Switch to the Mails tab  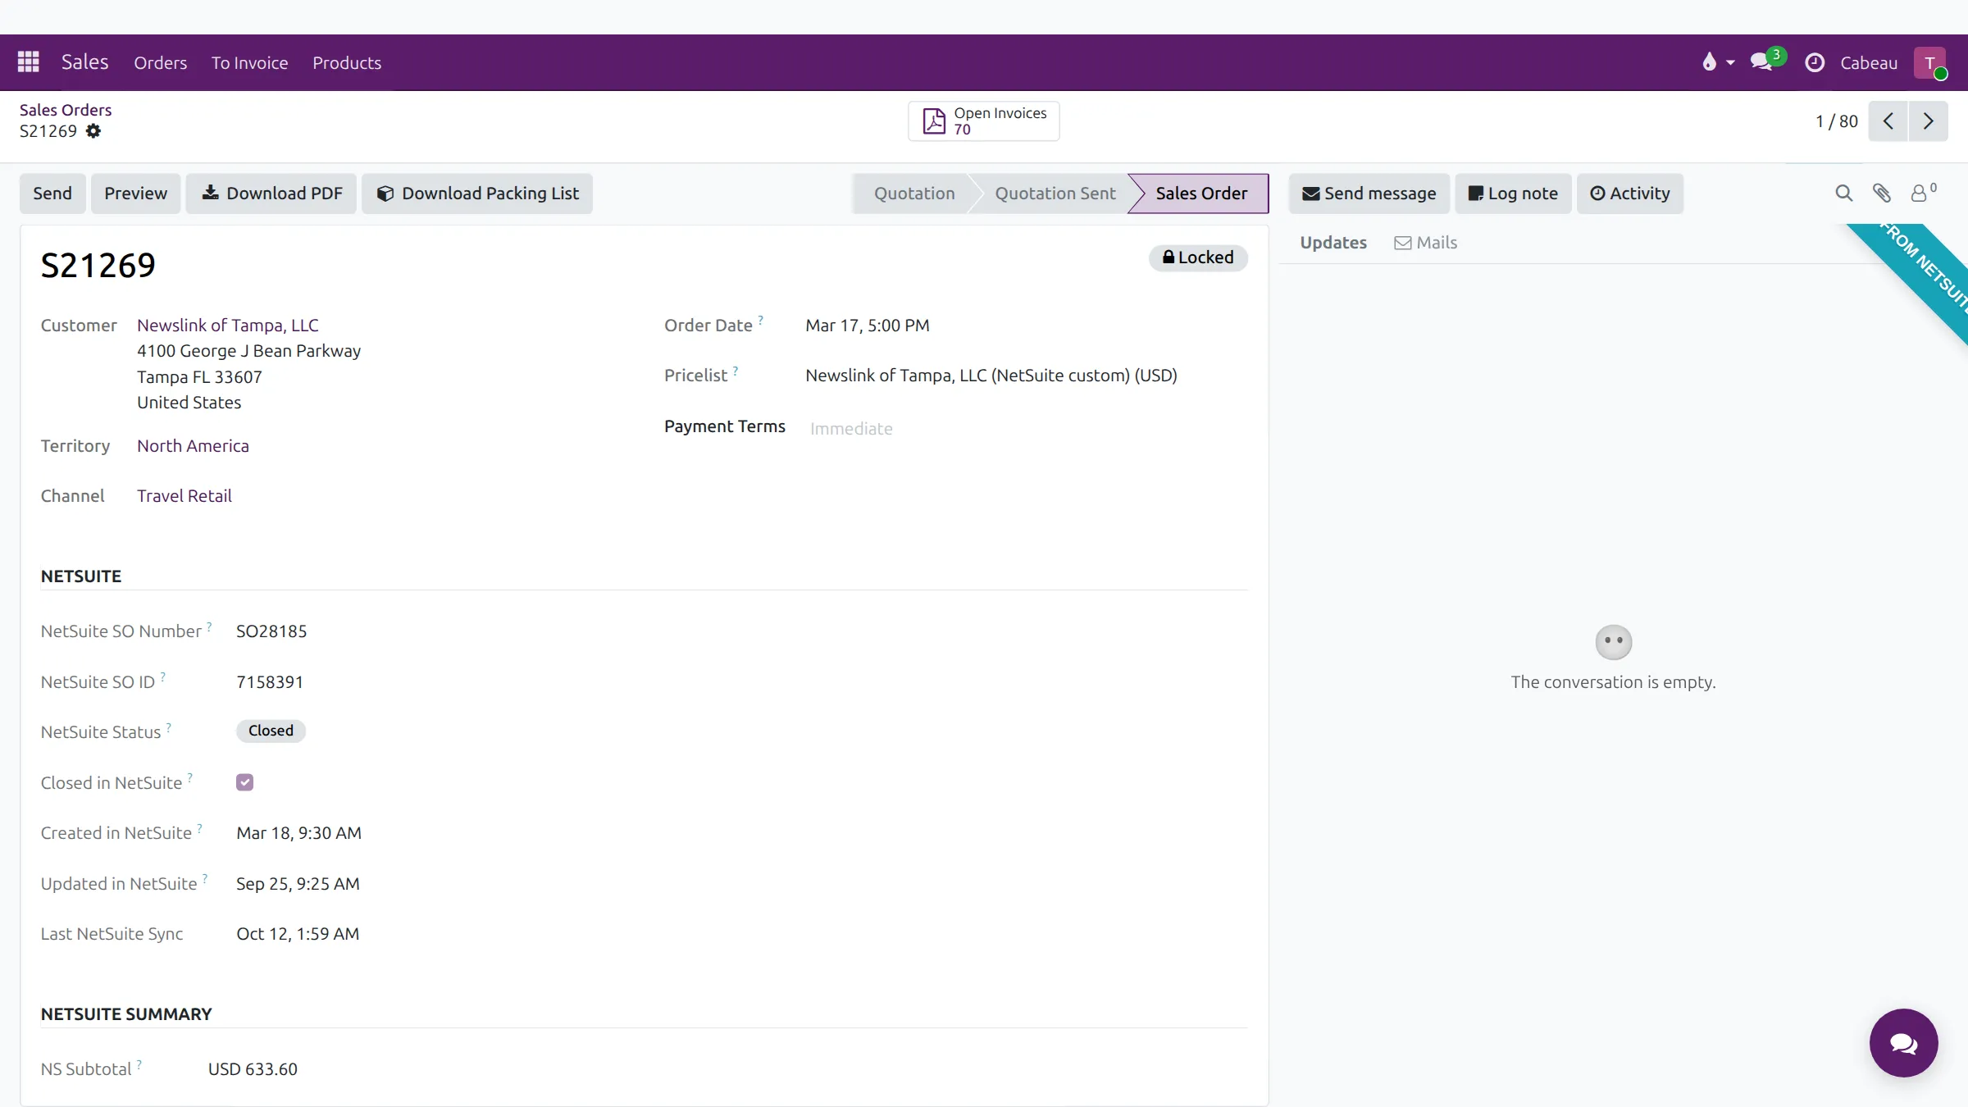point(1425,243)
